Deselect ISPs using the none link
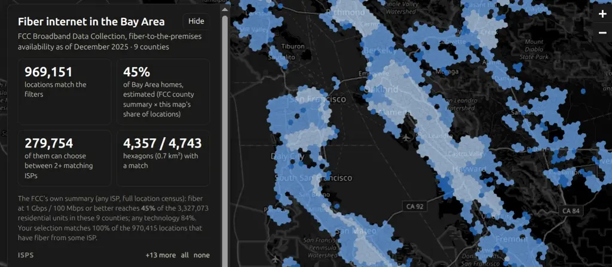612x267 pixels. click(201, 255)
